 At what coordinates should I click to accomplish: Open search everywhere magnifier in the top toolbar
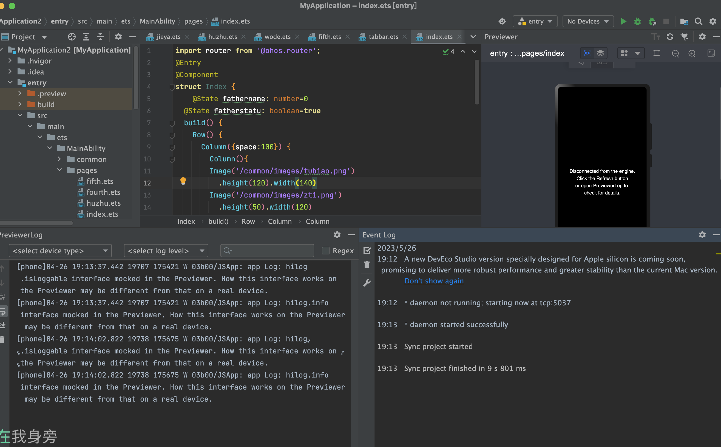698,21
